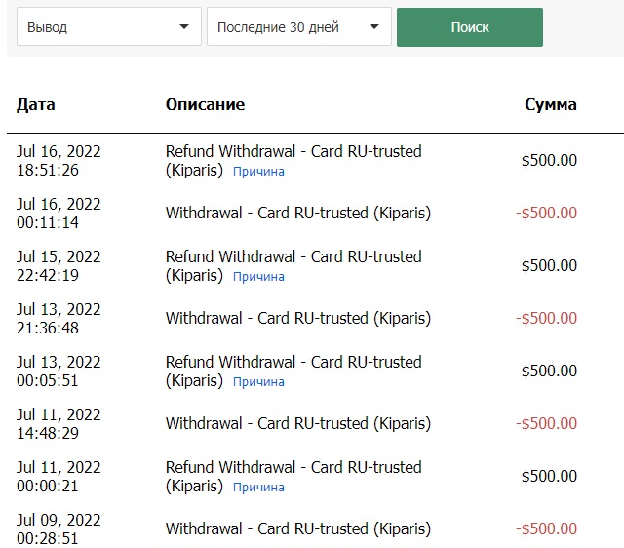Click $500.00 amount for Jul 13 00:05:51

click(549, 372)
